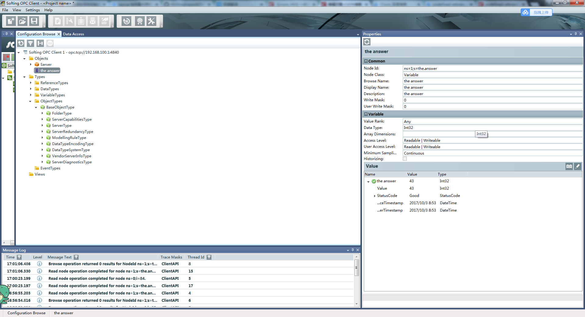Click the connect icon in Configuration Browse toolbar
Image resolution: width=585 pixels, height=317 pixels.
click(x=40, y=43)
